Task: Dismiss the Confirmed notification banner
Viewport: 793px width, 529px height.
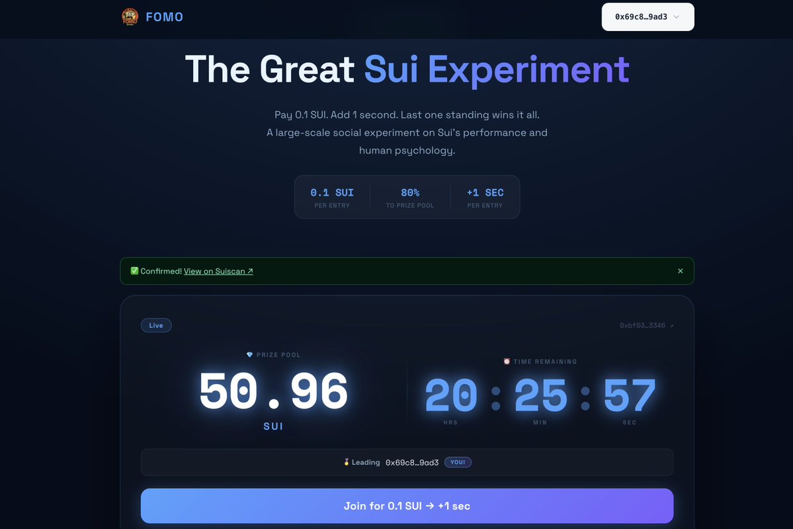Action: [680, 271]
